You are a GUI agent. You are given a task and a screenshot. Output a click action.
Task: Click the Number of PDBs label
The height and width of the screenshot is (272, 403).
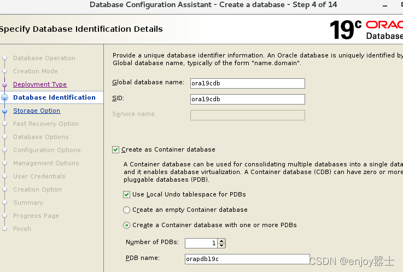152,242
